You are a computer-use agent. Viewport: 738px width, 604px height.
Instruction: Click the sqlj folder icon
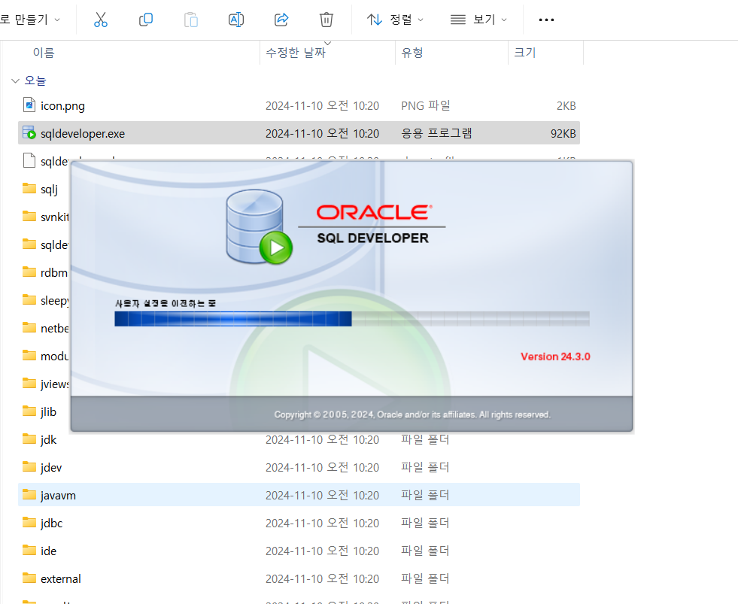pyautogui.click(x=29, y=189)
